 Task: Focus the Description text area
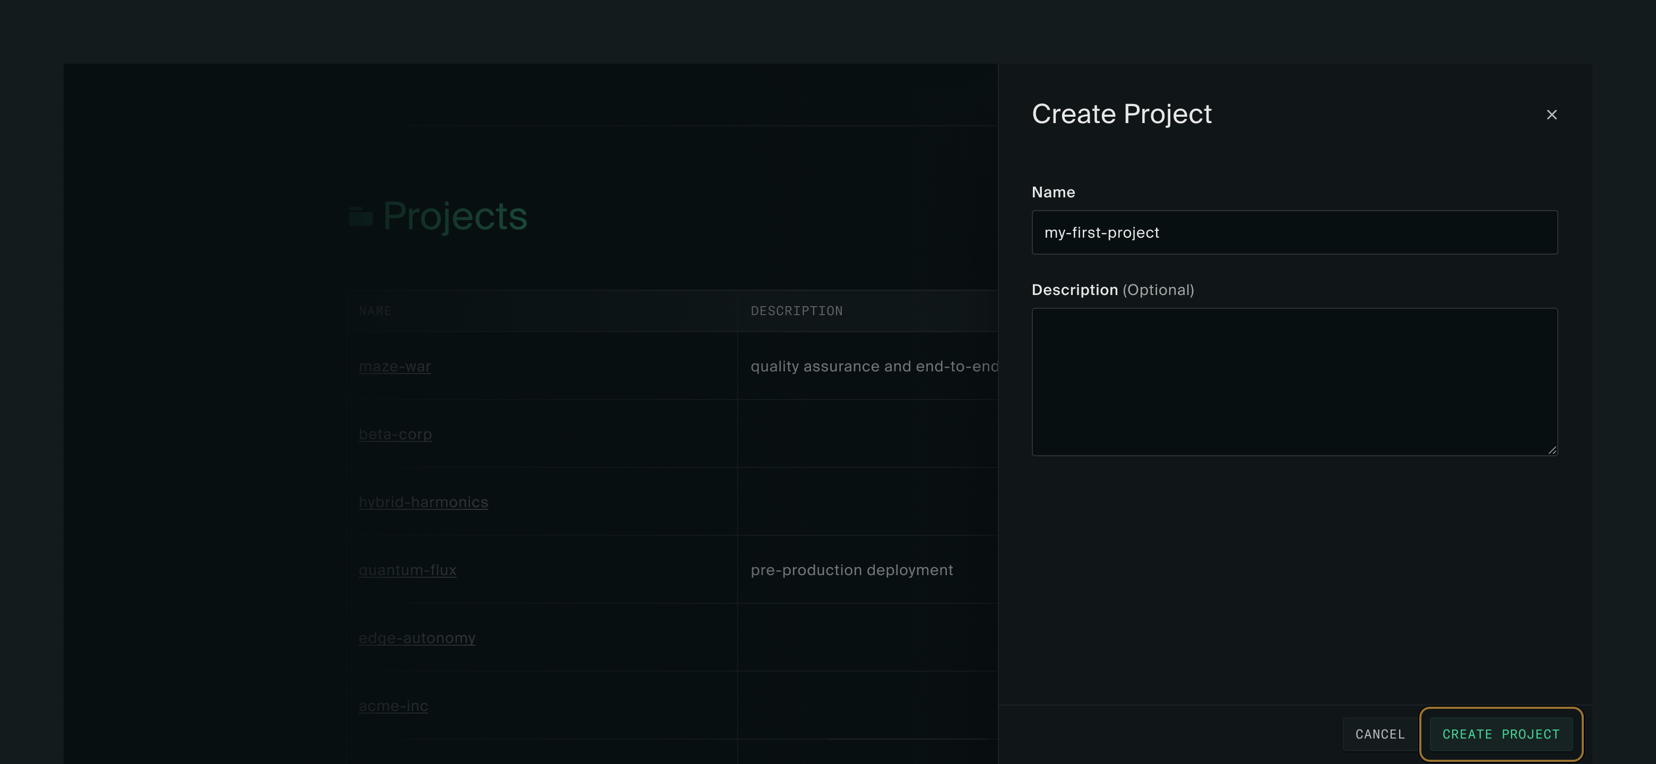point(1293,381)
